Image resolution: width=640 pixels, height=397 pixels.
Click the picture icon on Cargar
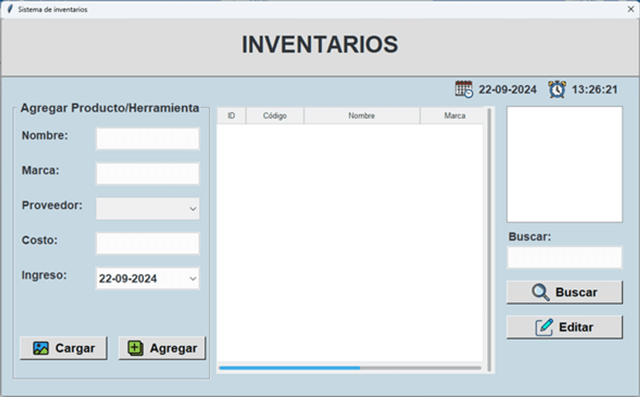point(41,348)
